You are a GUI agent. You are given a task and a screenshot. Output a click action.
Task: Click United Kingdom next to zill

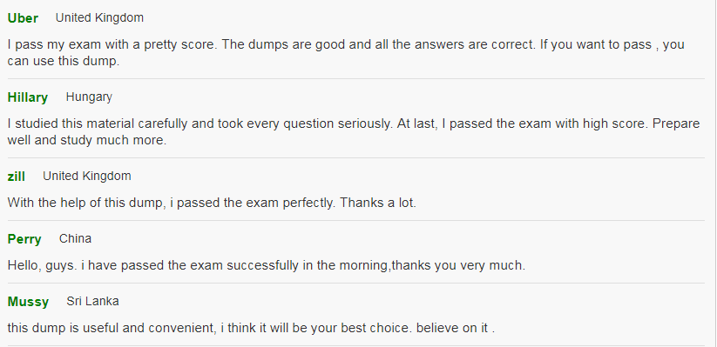87,177
